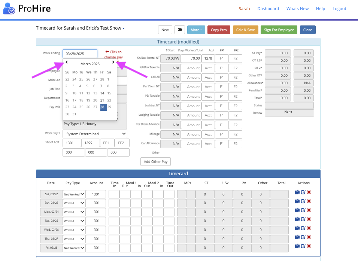Open Work Day 1 System Determined dropdown
This screenshot has width=358, height=261.
pyautogui.click(x=95, y=134)
